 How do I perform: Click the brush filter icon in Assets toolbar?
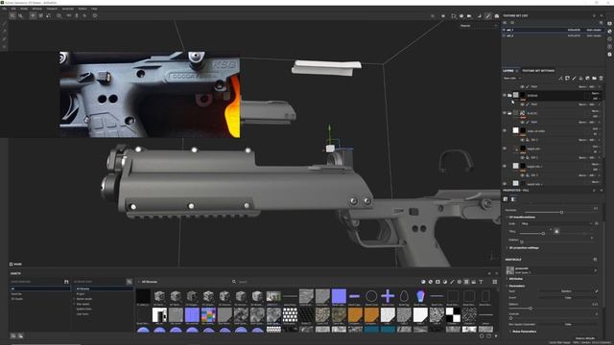(x=452, y=282)
